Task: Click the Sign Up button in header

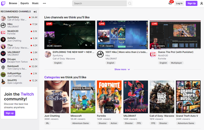Action: click(x=191, y=3)
